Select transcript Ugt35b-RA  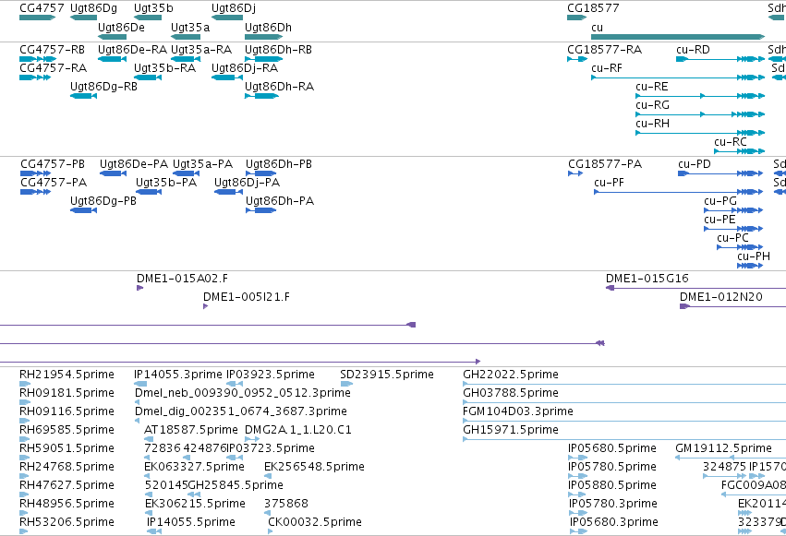click(x=164, y=68)
